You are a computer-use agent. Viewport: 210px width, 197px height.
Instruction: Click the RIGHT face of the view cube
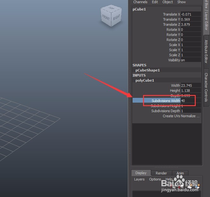[116, 17]
